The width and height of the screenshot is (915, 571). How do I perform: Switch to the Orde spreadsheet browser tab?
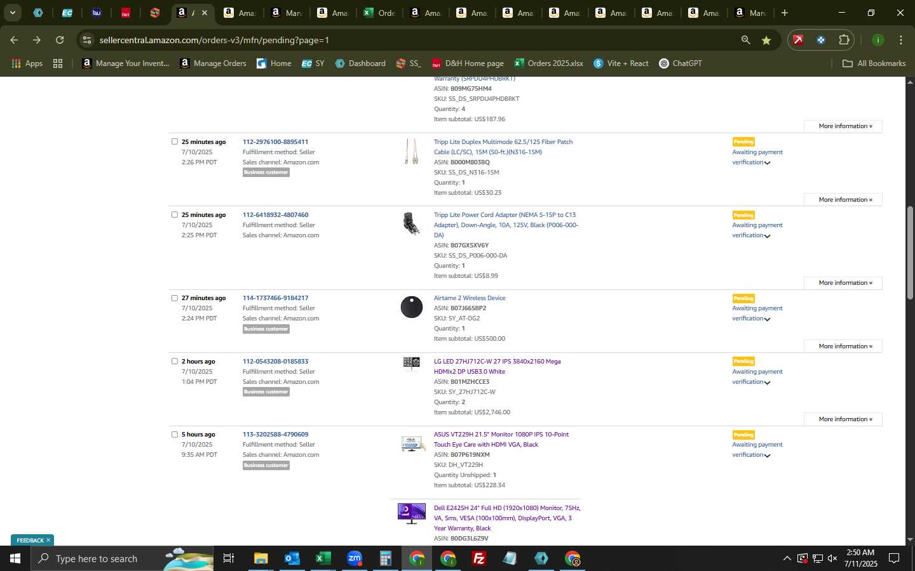click(380, 13)
